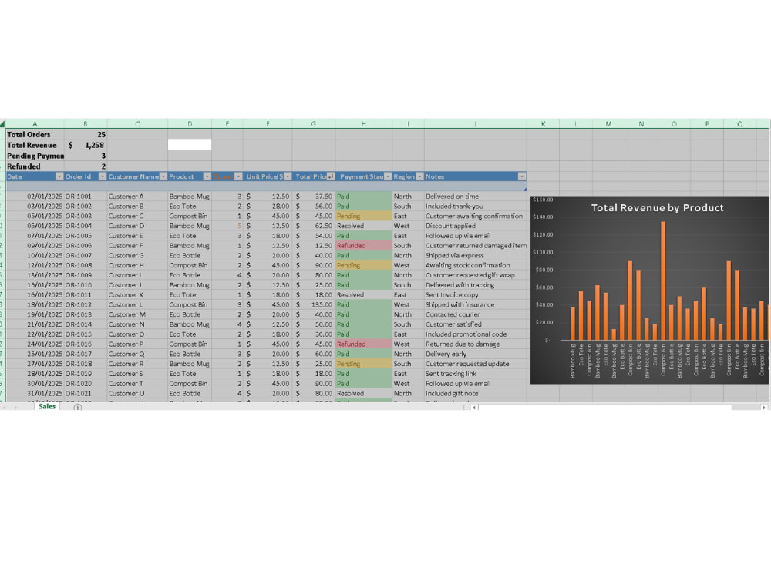
Task: Click the East region cell for OR-1019
Action: [408, 374]
